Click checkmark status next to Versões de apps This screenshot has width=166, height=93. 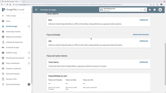pos(29,26)
